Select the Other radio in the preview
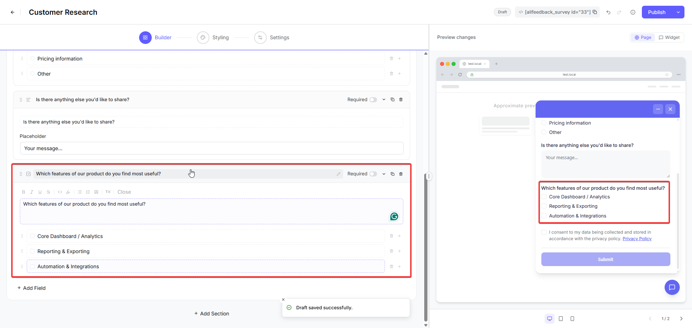Image resolution: width=692 pixels, height=328 pixels. 544,132
